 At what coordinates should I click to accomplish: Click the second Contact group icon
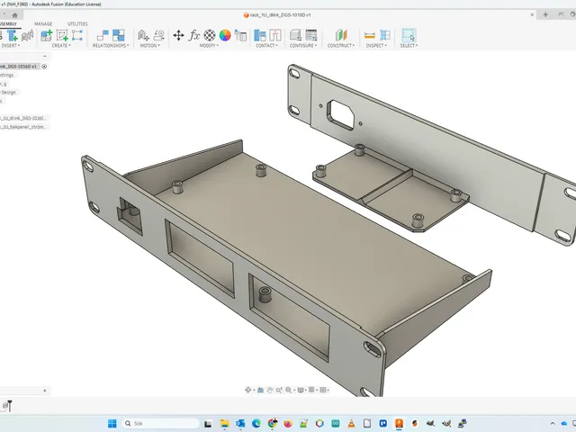[x=275, y=36]
